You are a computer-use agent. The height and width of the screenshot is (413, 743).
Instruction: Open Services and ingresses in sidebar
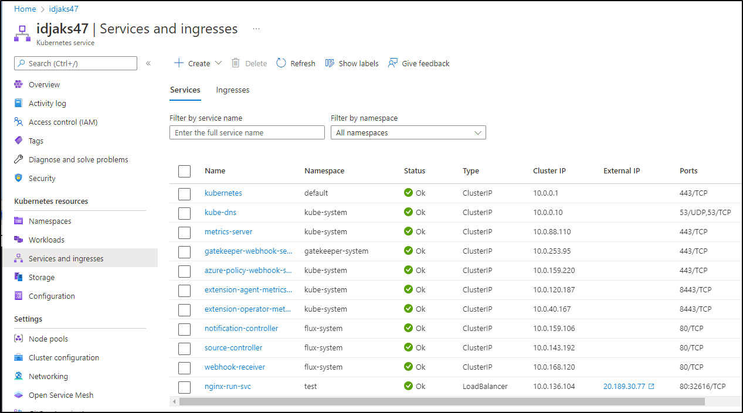[80, 258]
